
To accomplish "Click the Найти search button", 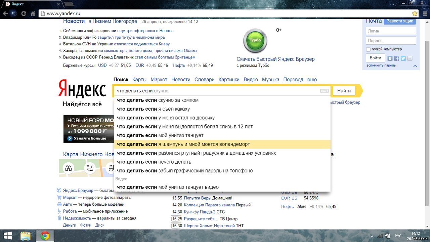I will [x=344, y=91].
